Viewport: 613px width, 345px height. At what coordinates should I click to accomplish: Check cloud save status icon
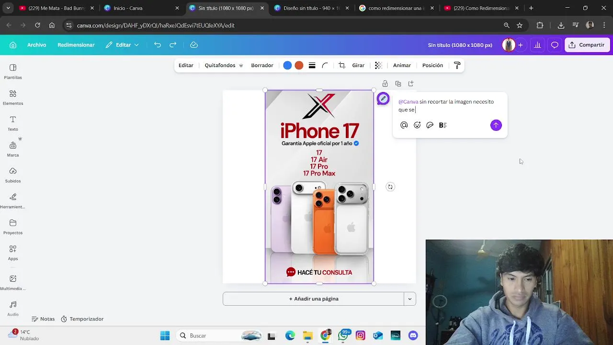point(194,45)
